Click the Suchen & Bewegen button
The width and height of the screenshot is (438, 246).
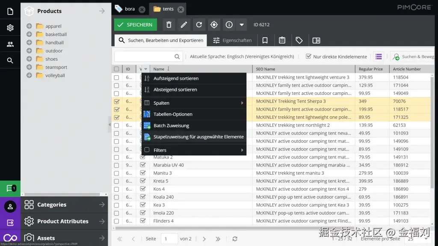(413, 57)
